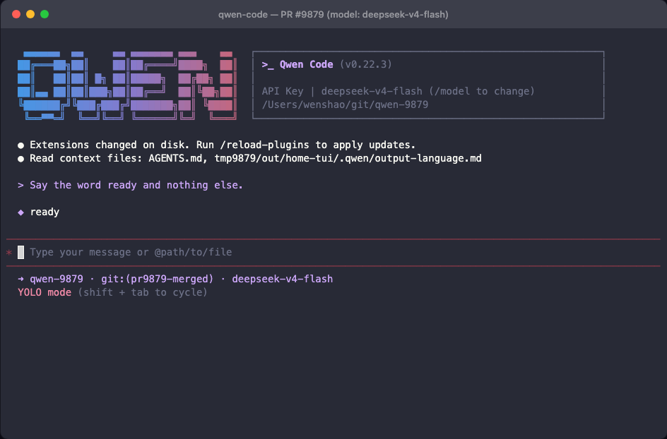The height and width of the screenshot is (439, 667).
Task: Maximize the window with green button
Action: pyautogui.click(x=45, y=14)
